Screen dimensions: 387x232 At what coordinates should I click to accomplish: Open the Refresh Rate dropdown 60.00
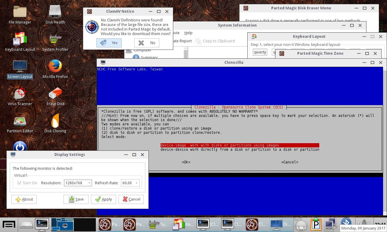(130, 183)
